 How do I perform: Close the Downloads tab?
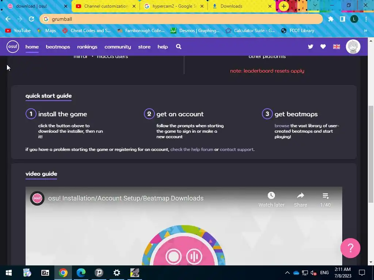pyautogui.click(x=270, y=7)
